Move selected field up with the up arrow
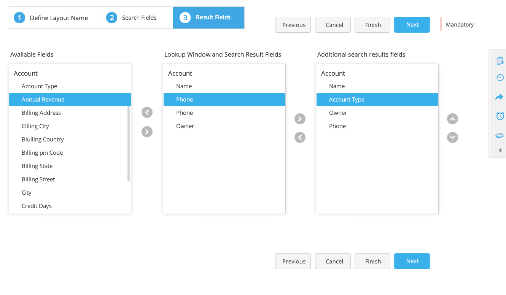 point(452,119)
